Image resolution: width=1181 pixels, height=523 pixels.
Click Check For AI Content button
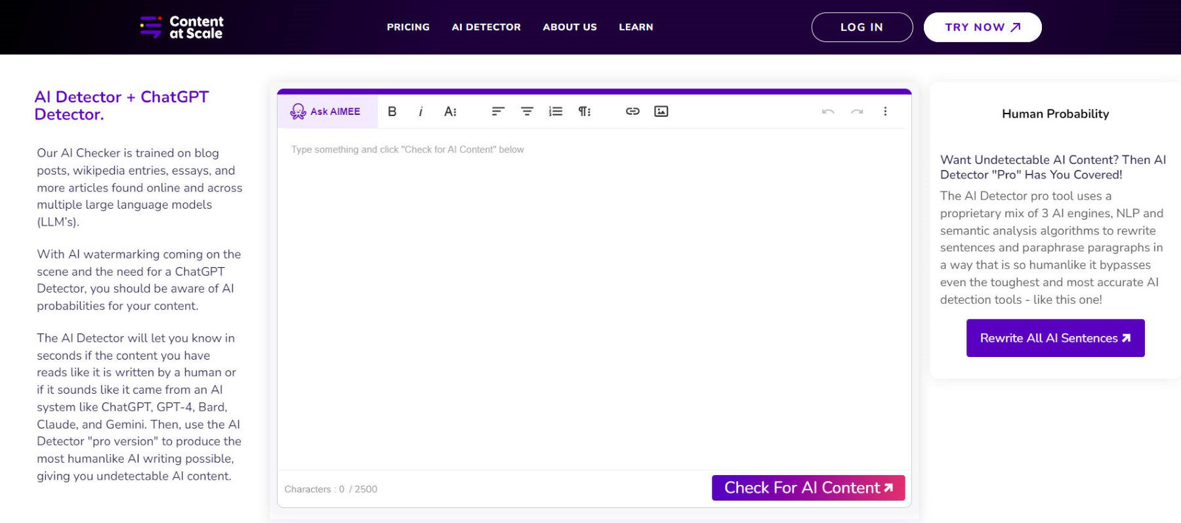808,488
